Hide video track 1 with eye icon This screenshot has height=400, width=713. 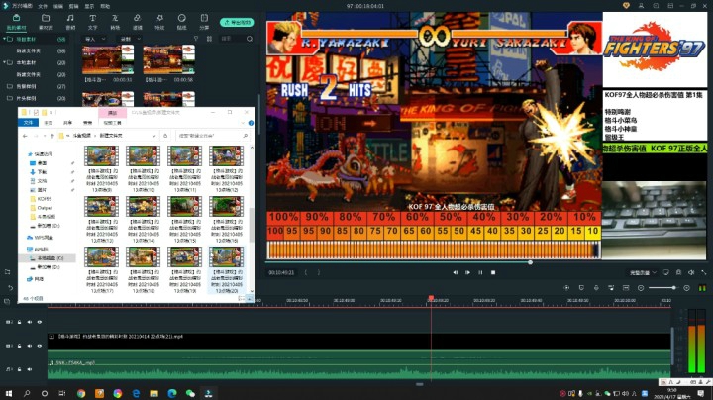(x=40, y=346)
